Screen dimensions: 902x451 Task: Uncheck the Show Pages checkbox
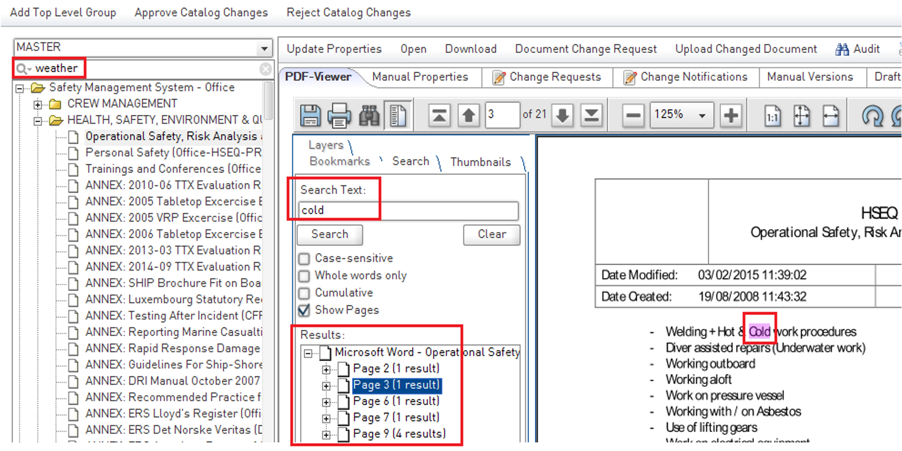pyautogui.click(x=304, y=310)
